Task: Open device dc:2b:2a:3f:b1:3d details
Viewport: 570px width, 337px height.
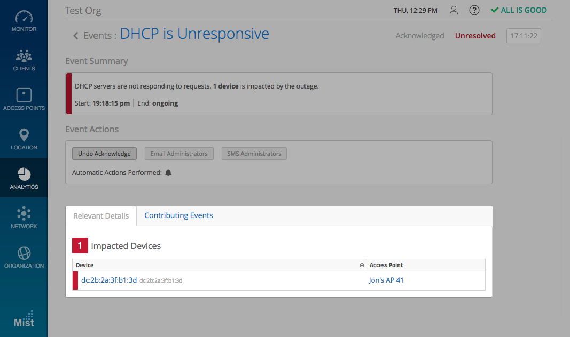Action: point(109,280)
